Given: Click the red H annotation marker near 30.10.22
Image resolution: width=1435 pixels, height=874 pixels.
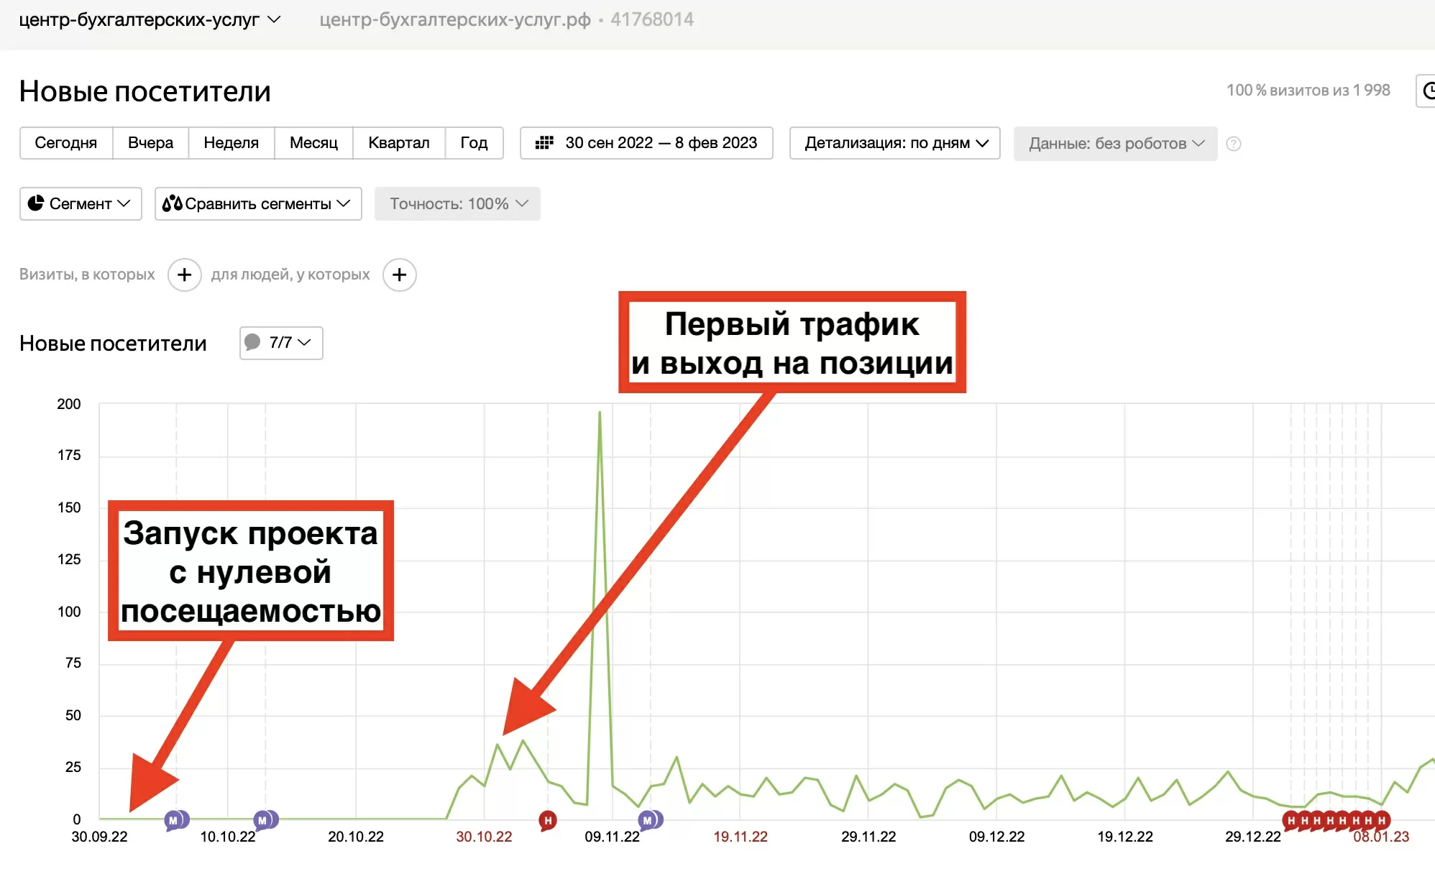Looking at the screenshot, I should click(548, 820).
